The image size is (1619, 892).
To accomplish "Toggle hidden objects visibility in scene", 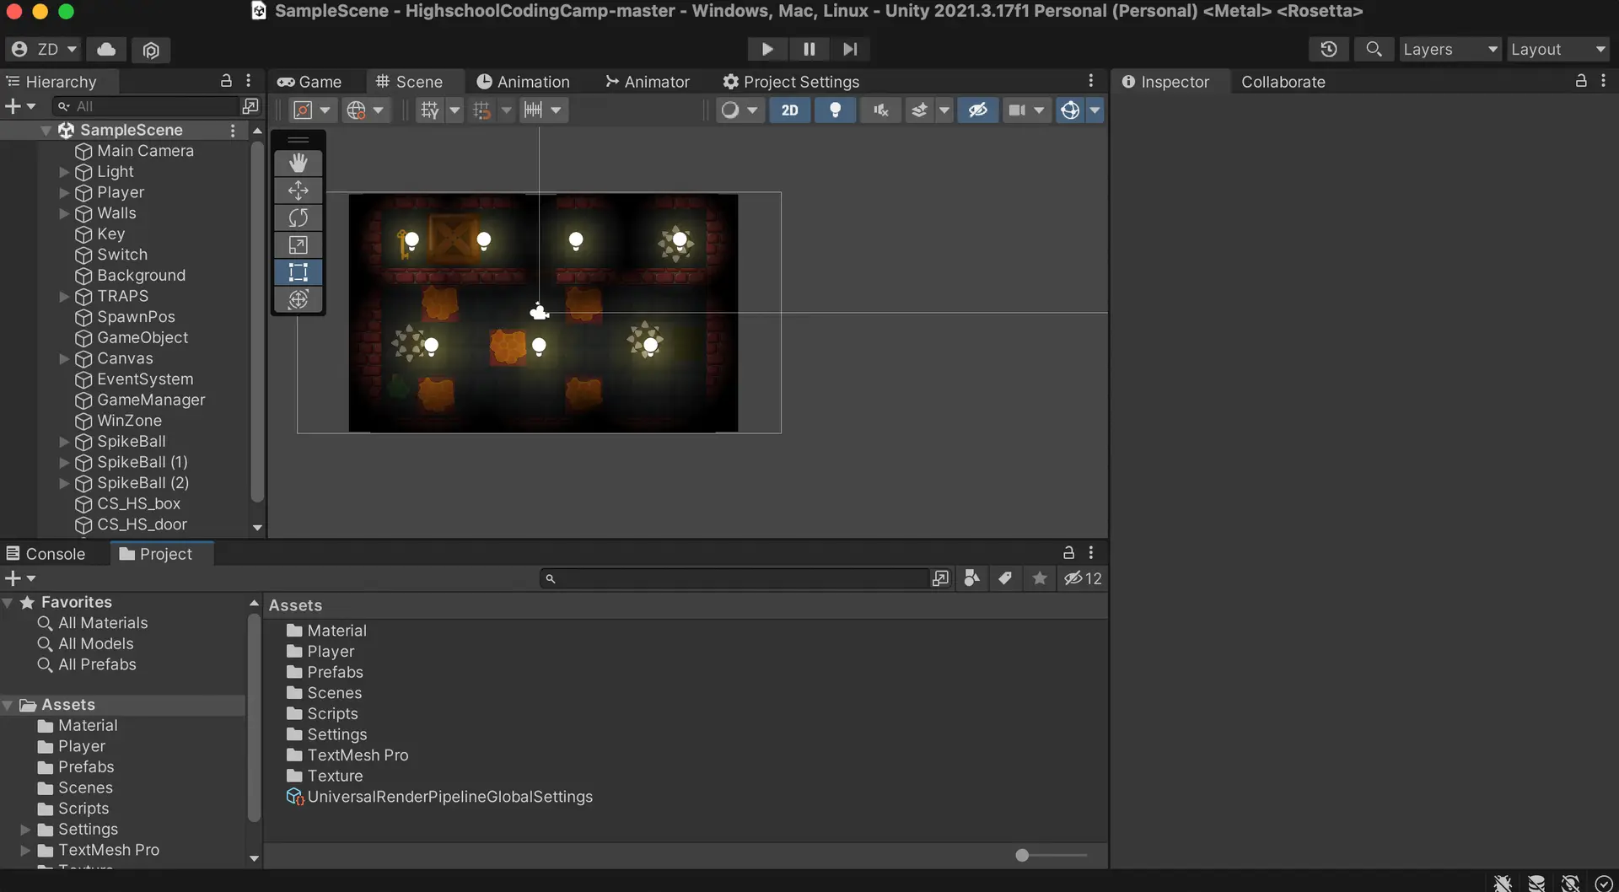I will (977, 110).
